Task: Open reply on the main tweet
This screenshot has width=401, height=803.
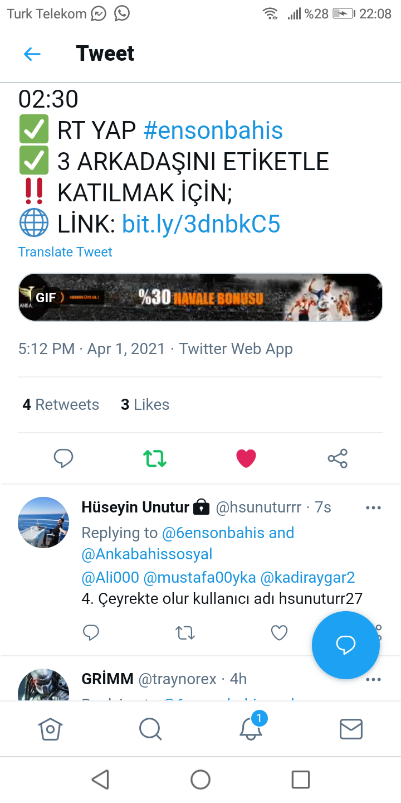Action: [63, 458]
